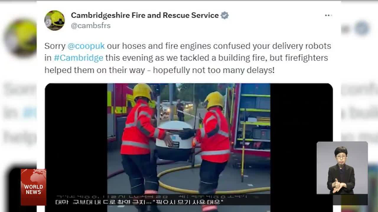
Task: Click the tweet text about delivery robots
Action: (188, 58)
